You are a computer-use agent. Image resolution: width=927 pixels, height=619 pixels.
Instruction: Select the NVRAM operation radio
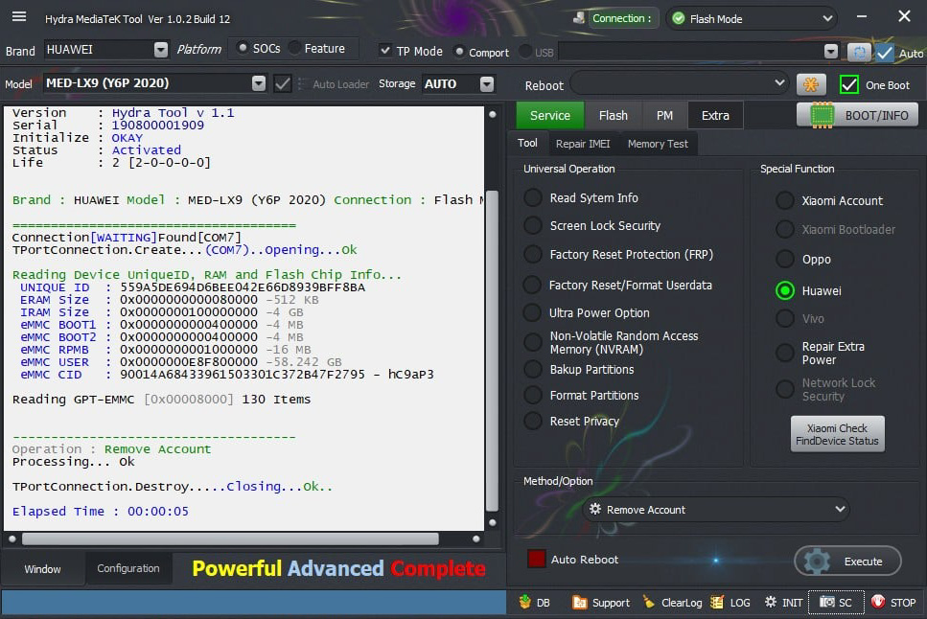(x=533, y=342)
